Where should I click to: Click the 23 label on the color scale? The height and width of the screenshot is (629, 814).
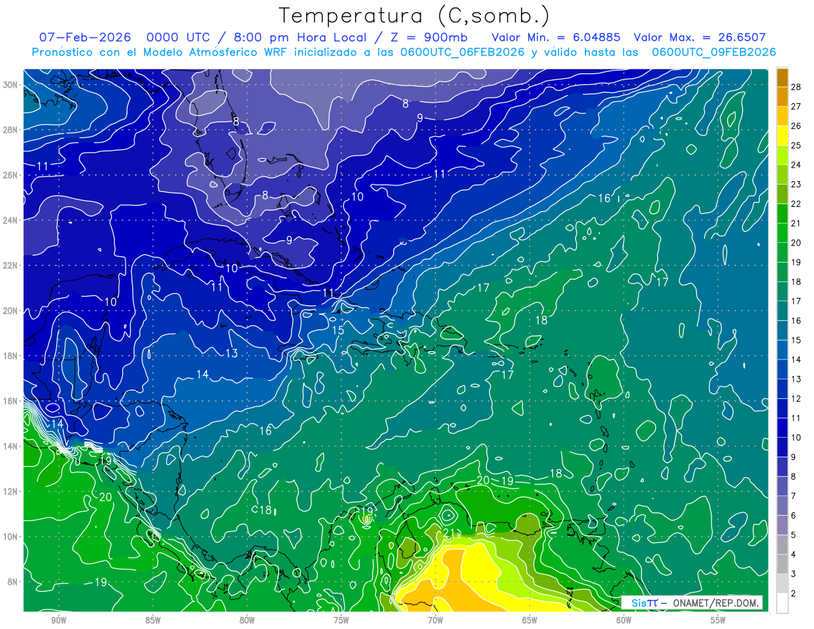coord(796,185)
